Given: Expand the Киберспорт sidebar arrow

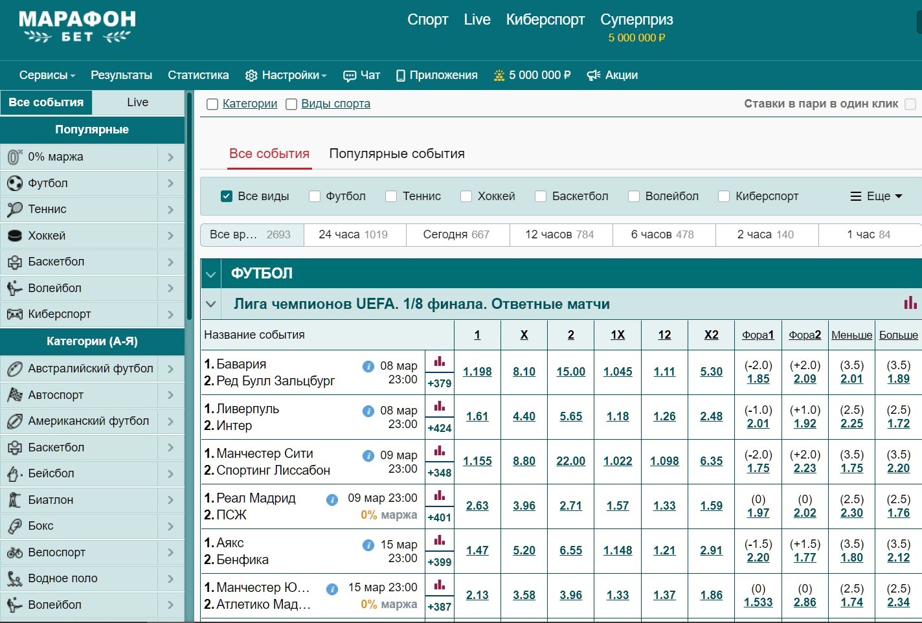Looking at the screenshot, I should (171, 314).
